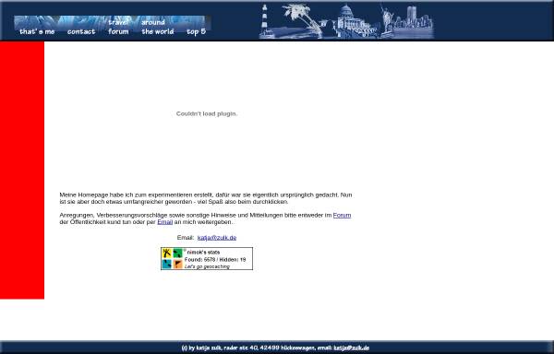Click the lighthouse image in header
Viewport: 554px width, 354px height.
coord(265,20)
